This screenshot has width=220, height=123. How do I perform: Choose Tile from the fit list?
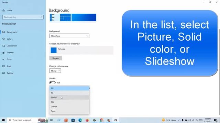pyautogui.click(x=69, y=102)
